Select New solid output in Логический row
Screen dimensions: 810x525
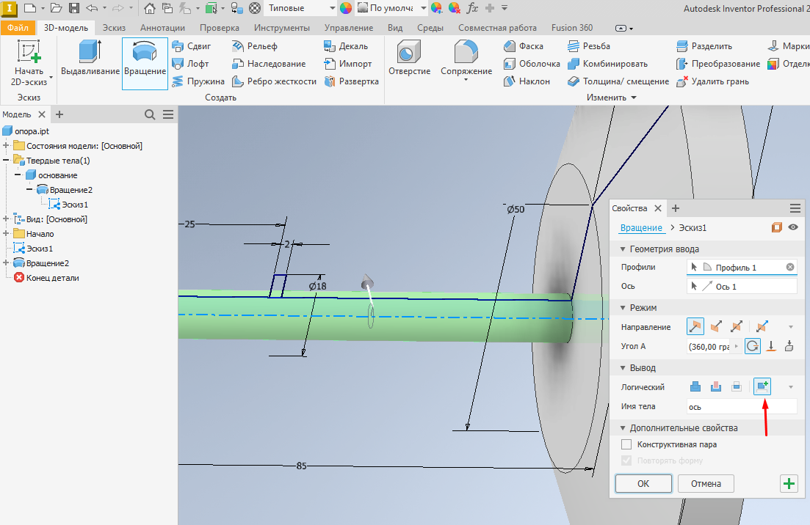coord(762,387)
